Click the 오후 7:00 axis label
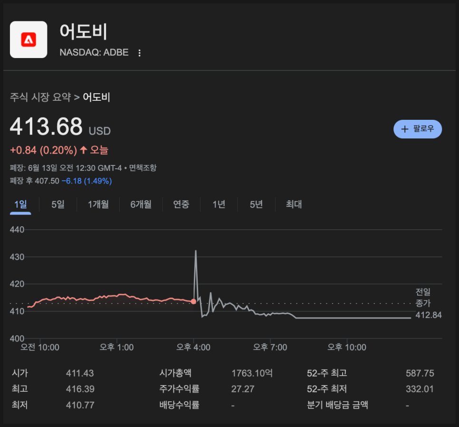Viewport: 459px width, 427px height. click(270, 347)
